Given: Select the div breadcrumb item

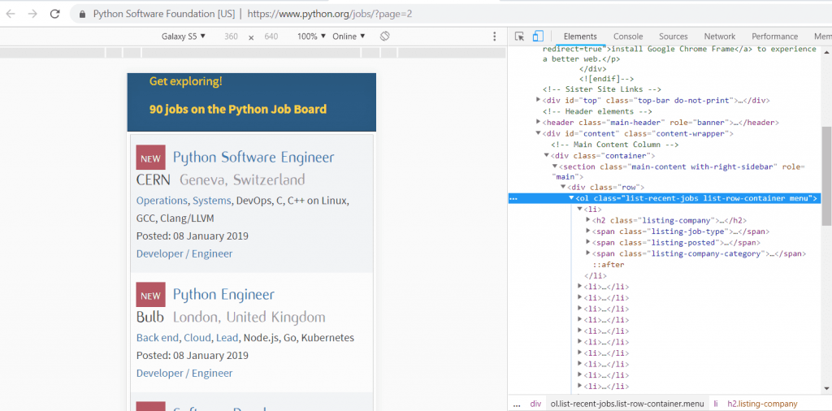Looking at the screenshot, I should 535,404.
